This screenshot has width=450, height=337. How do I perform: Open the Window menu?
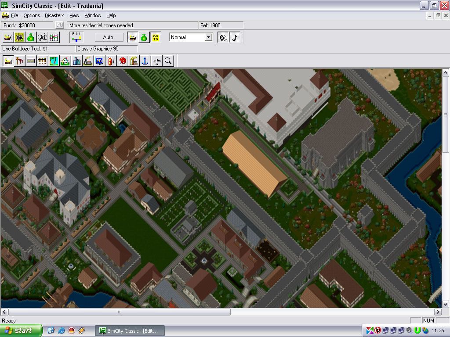tap(93, 15)
